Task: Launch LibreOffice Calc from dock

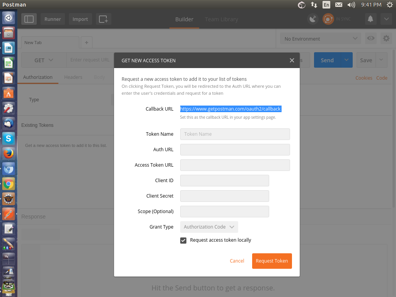Action: point(9,63)
